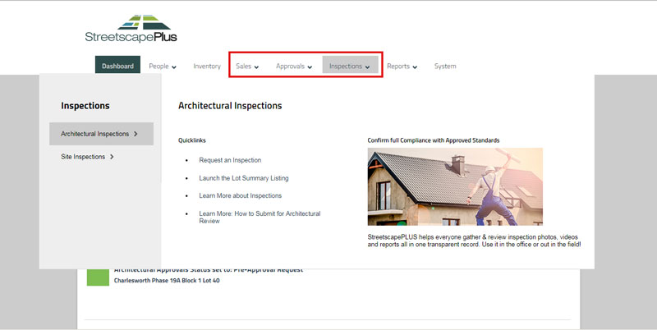Click the green status square icon

point(98,277)
